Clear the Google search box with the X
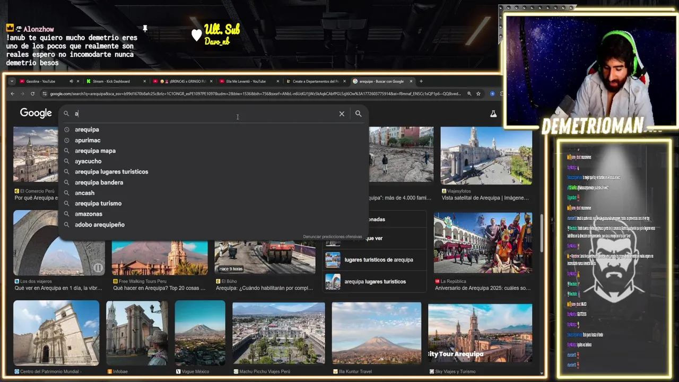 point(342,114)
